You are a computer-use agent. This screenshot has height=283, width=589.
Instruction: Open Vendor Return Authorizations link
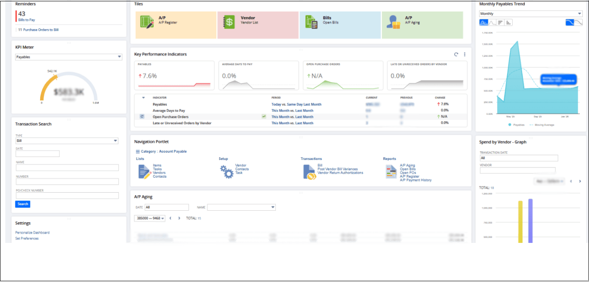click(341, 173)
